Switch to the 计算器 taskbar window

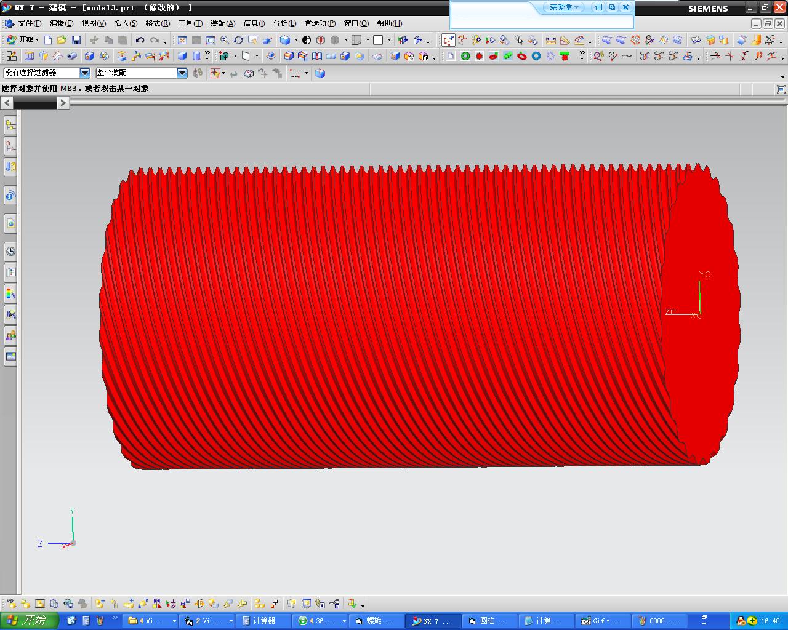pyautogui.click(x=263, y=621)
